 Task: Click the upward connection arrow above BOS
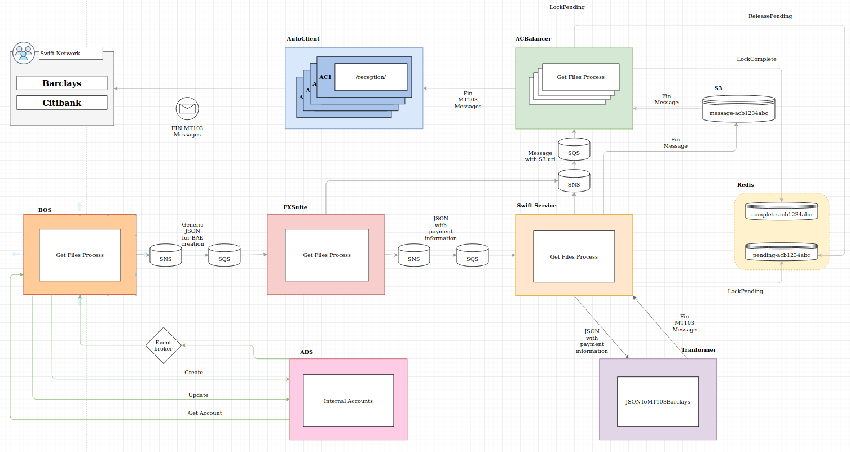(80, 206)
